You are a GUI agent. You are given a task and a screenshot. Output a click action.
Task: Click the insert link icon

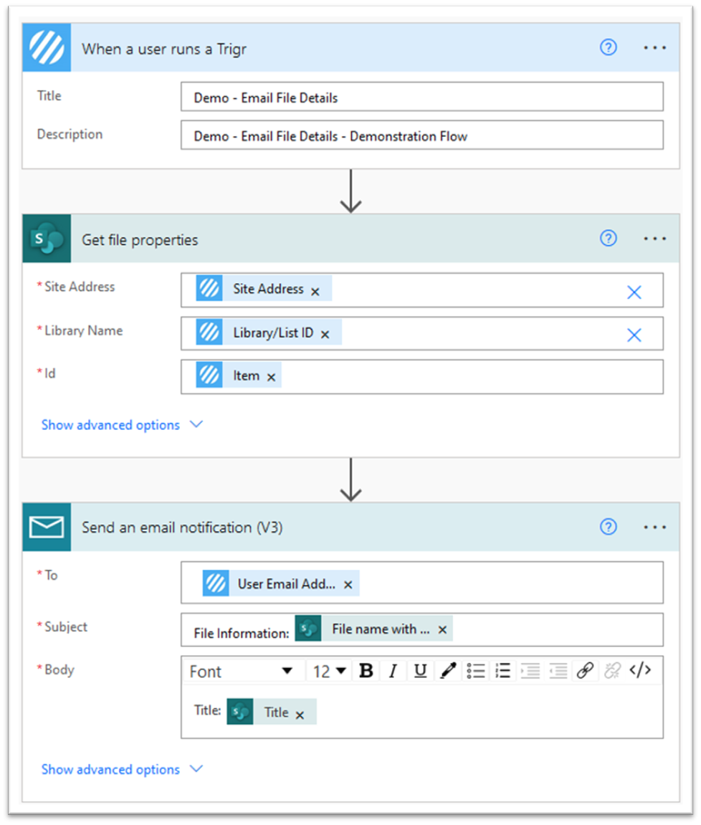click(x=585, y=671)
